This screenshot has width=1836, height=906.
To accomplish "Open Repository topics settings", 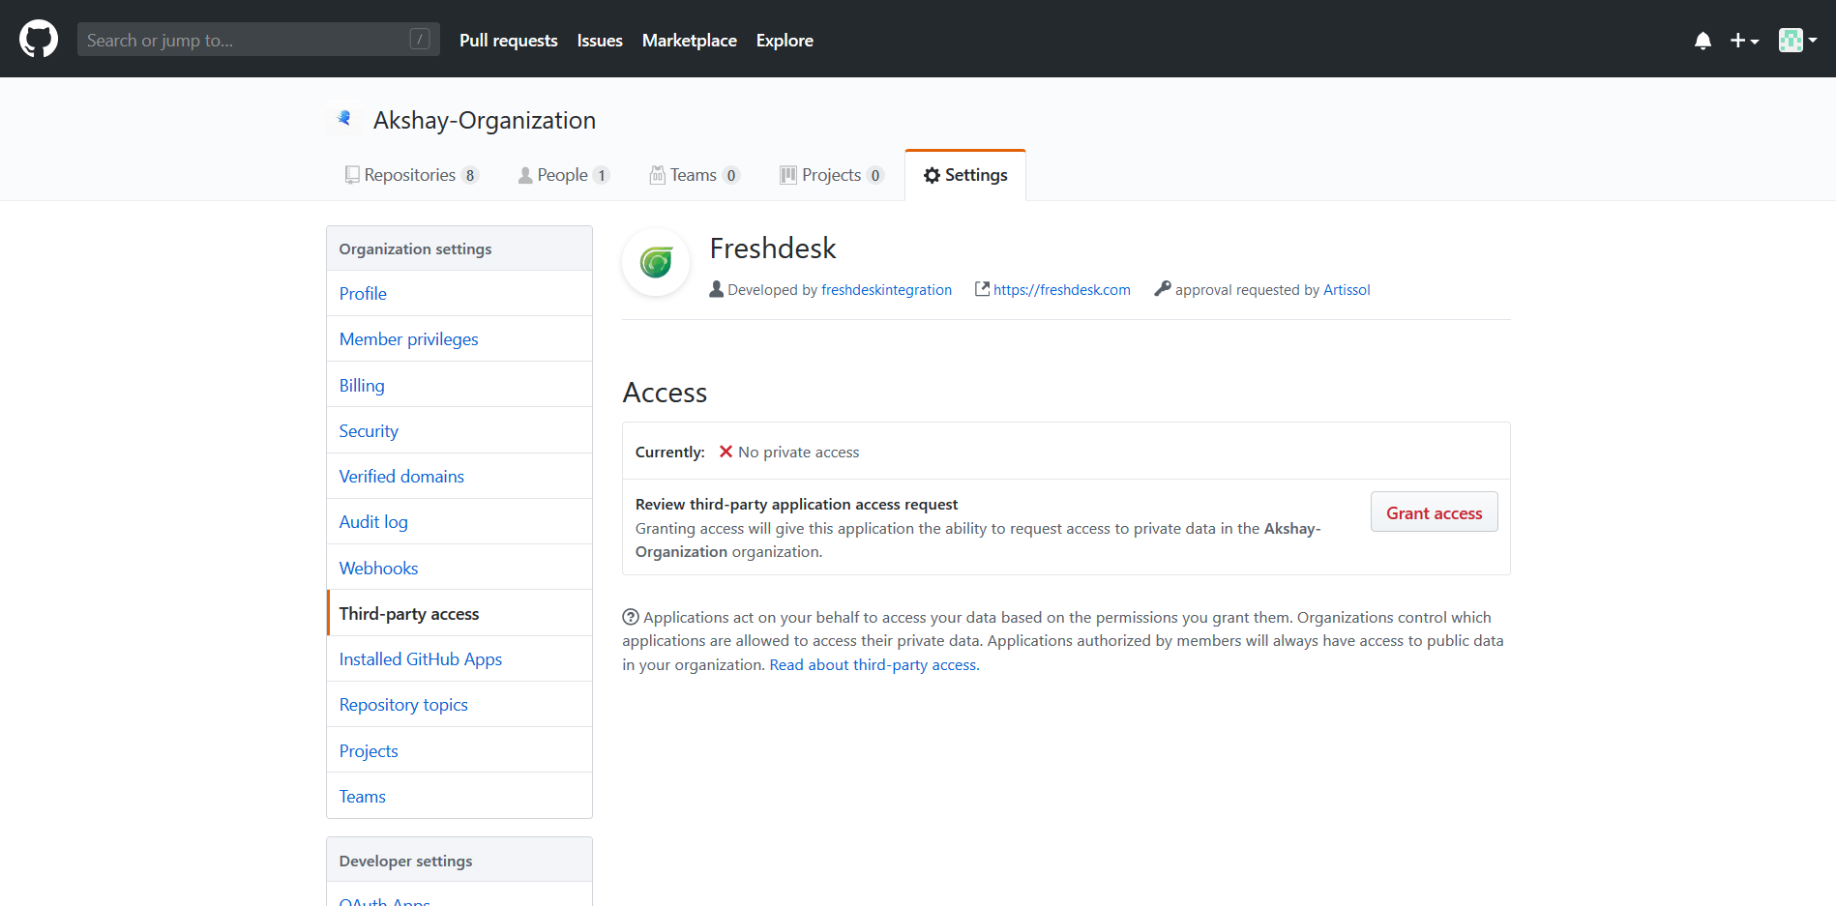I will [459, 705].
